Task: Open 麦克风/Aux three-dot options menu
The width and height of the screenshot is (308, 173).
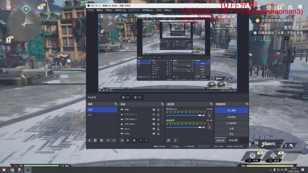Action: [209, 115]
